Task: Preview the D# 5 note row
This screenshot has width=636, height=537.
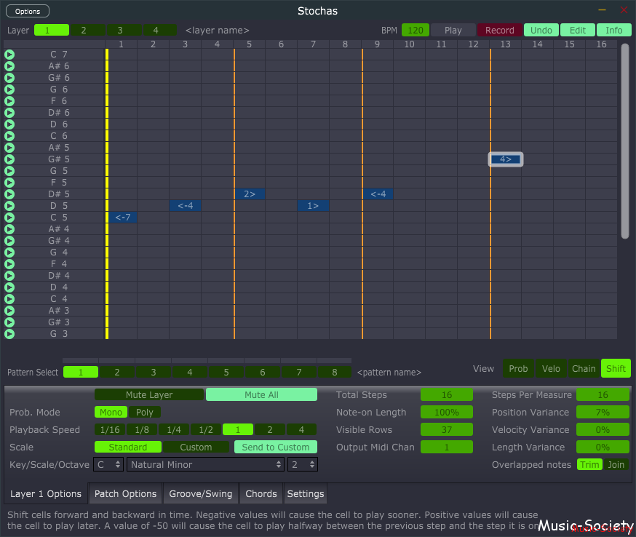Action: pyautogui.click(x=9, y=194)
